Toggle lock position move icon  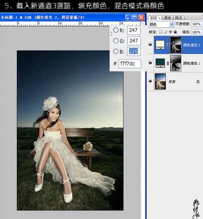pyautogui.click(x=170, y=32)
